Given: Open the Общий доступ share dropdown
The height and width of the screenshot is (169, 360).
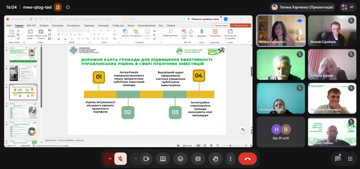Looking at the screenshot, I should (x=240, y=25).
